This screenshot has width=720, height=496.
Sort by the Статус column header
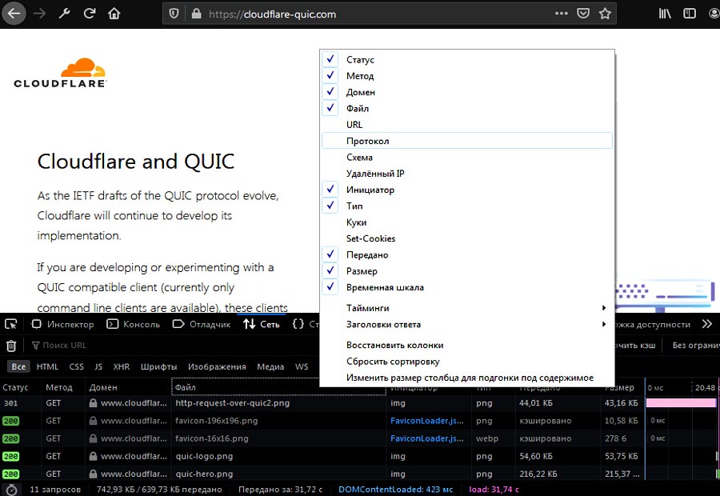[x=21, y=387]
